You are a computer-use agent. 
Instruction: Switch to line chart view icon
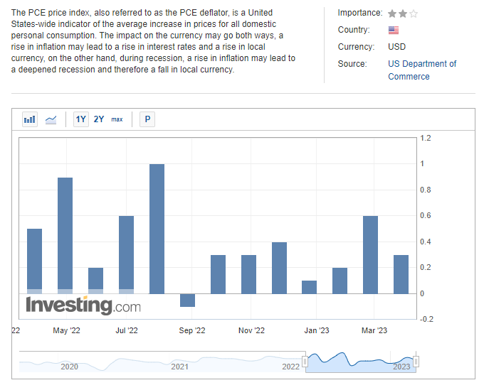(x=51, y=119)
